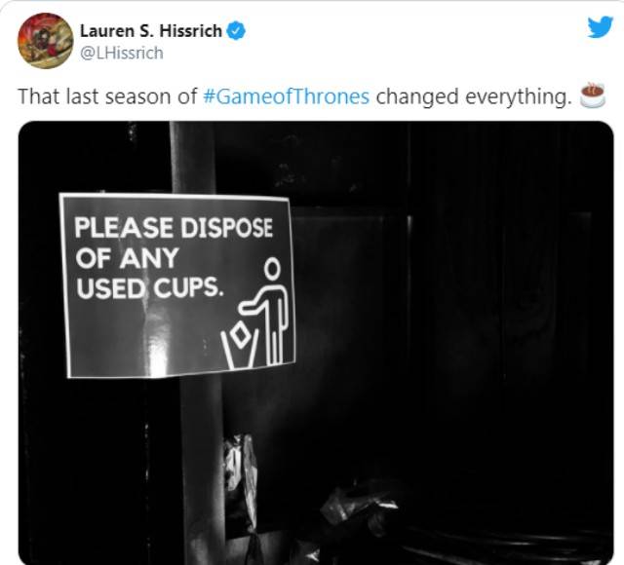Viewport: 624px width, 565px height.
Task: Open Lauren S. Hissrich's profile avatar
Action: 46,41
